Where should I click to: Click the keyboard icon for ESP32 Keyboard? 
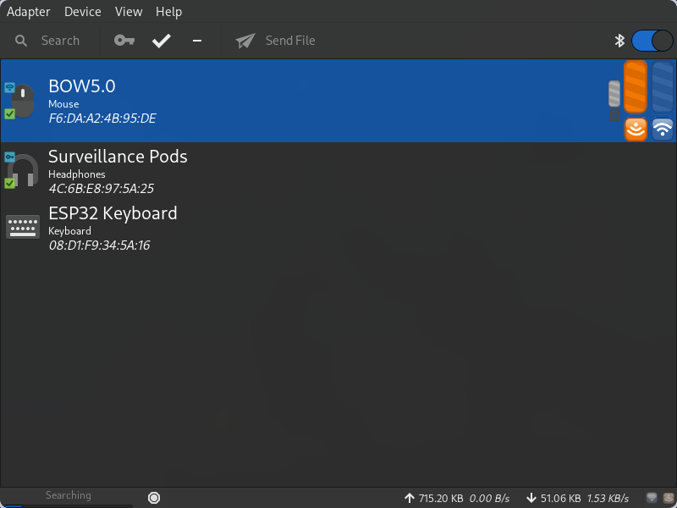[x=23, y=227]
